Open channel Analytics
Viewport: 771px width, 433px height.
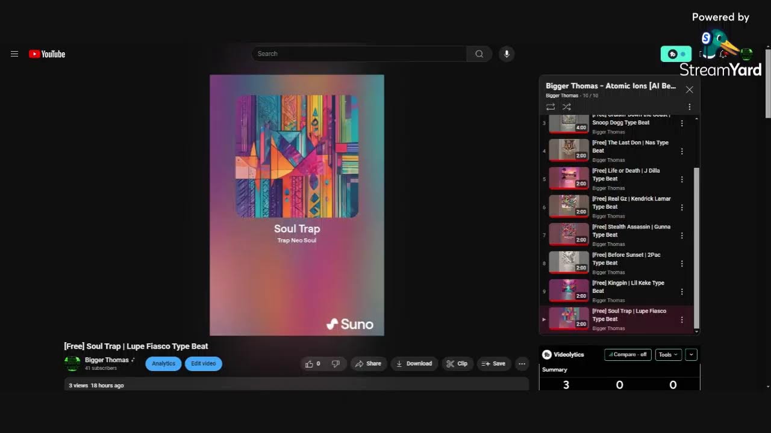point(163,363)
